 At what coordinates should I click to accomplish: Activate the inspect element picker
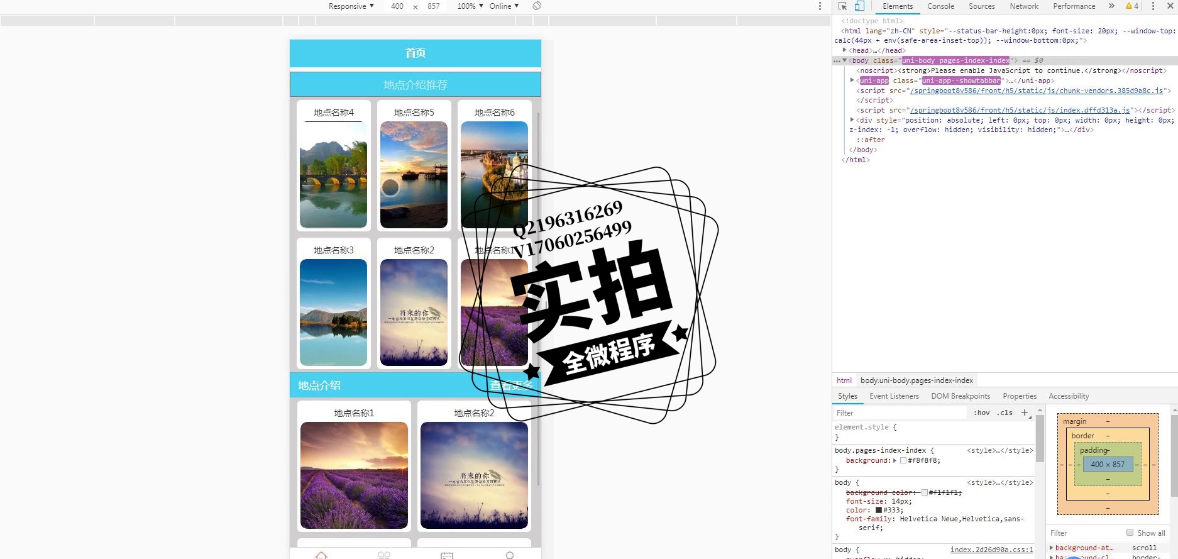coord(843,6)
